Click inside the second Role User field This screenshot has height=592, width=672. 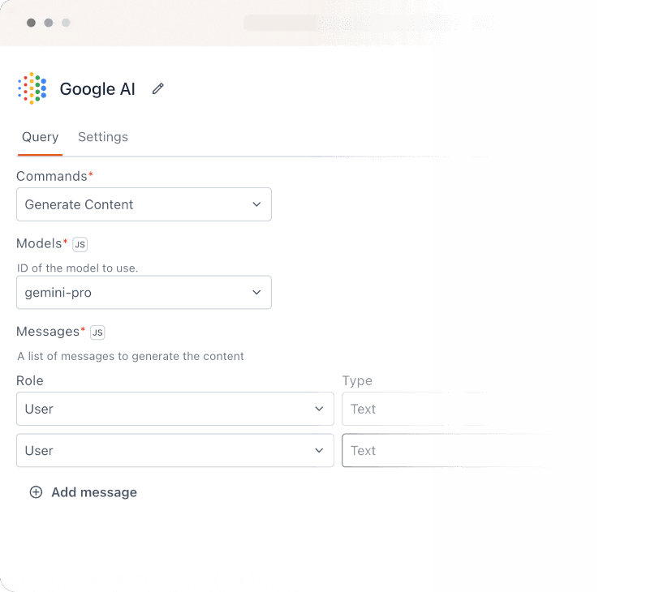click(175, 450)
